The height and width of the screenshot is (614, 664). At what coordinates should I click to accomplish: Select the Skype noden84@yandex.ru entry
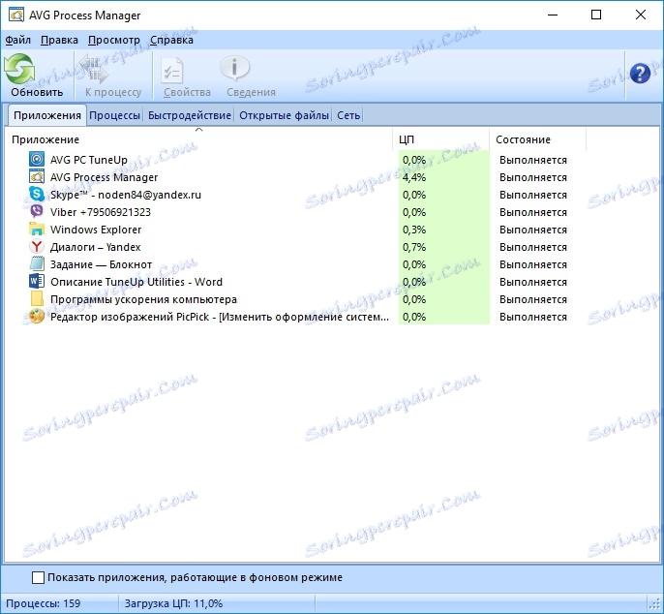(126, 195)
